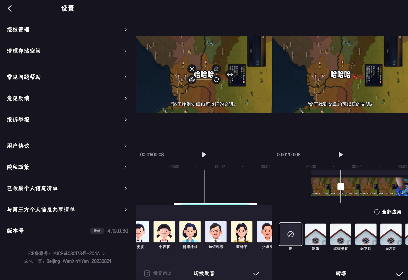The image size is (408, 280).
Task: Expand chevron beside 与第三方个人信息共享清单
Action: (x=126, y=210)
